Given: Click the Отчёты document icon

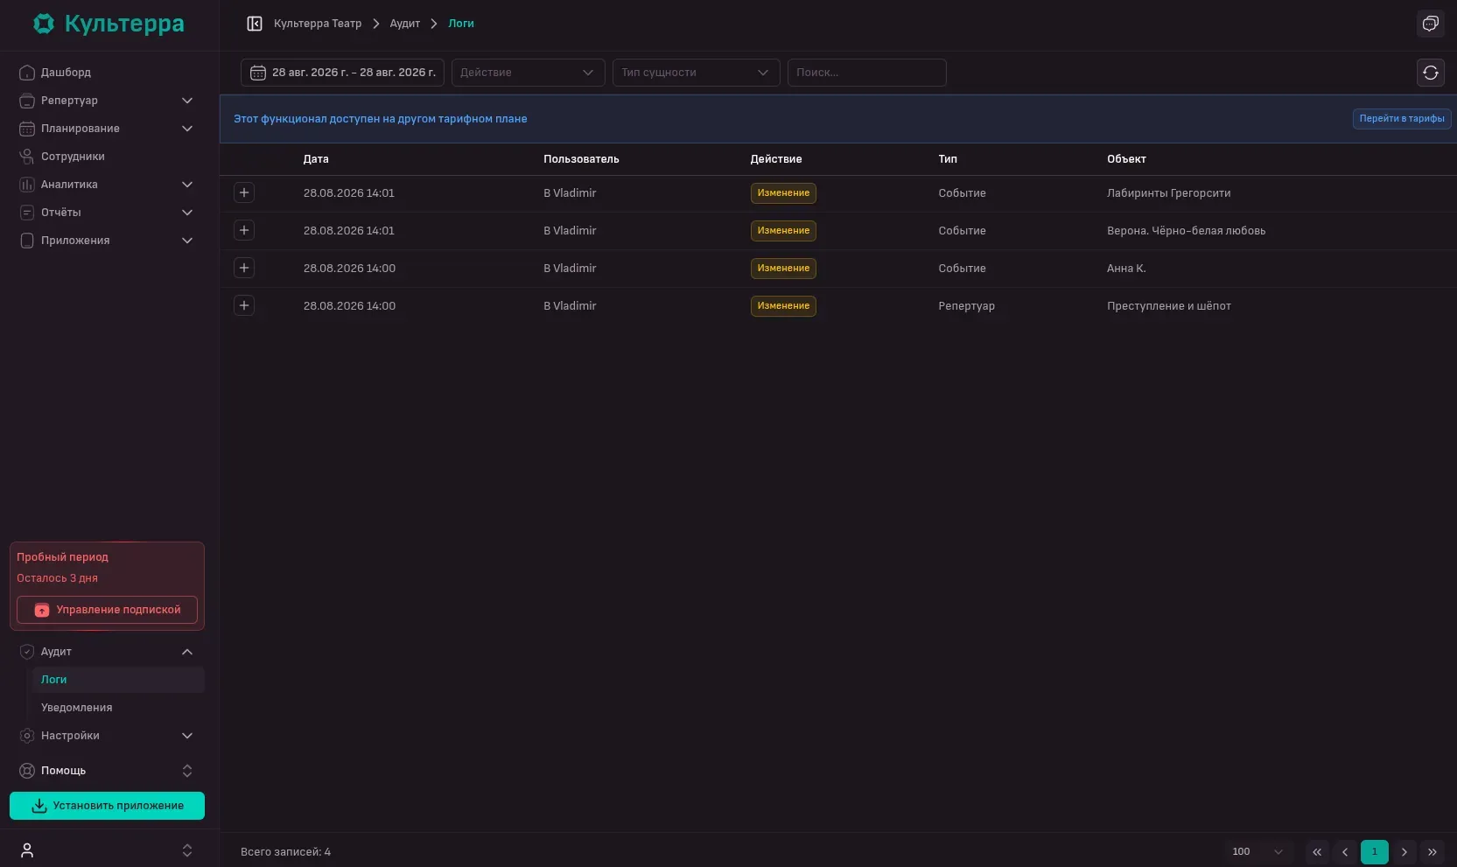Looking at the screenshot, I should coord(27,213).
